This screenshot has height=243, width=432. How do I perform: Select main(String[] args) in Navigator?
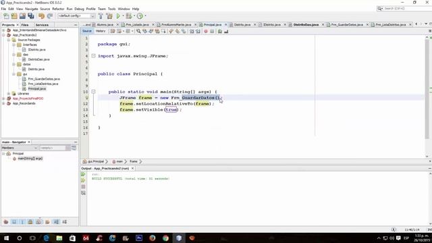tap(30, 159)
